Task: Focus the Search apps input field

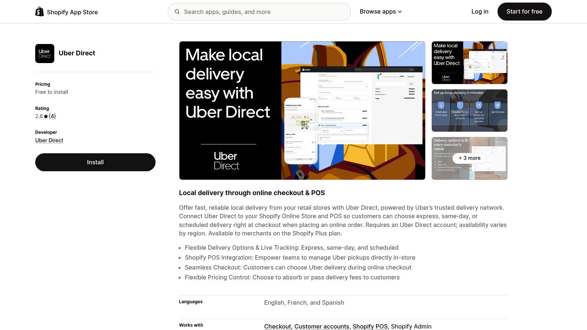Action: tap(259, 12)
